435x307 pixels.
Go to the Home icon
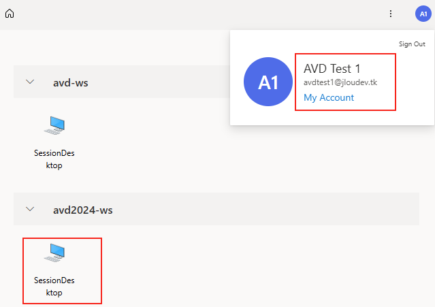[x=10, y=14]
